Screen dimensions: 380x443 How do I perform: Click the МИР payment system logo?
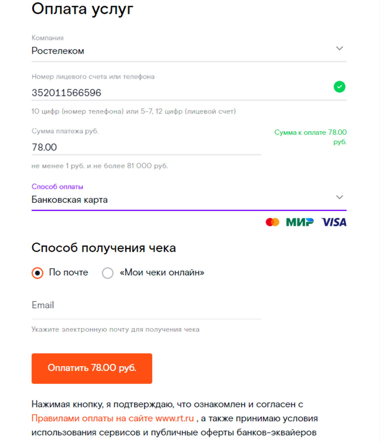tap(299, 222)
